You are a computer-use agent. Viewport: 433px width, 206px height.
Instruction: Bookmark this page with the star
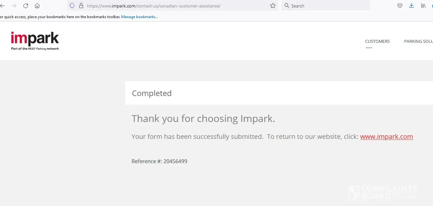(x=273, y=6)
